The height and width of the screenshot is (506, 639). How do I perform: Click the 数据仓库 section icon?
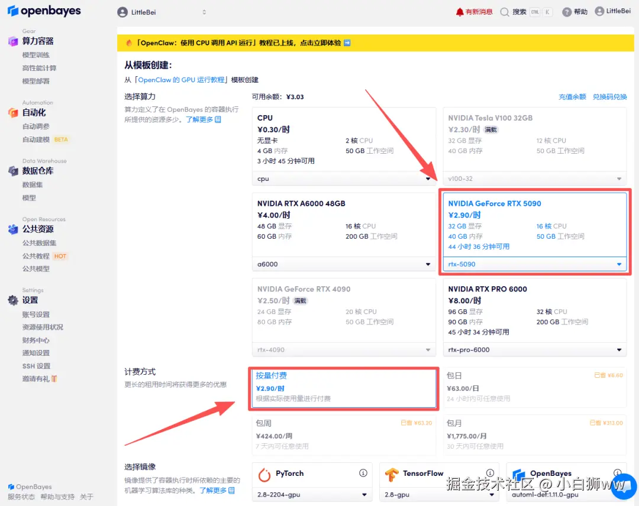pos(13,171)
